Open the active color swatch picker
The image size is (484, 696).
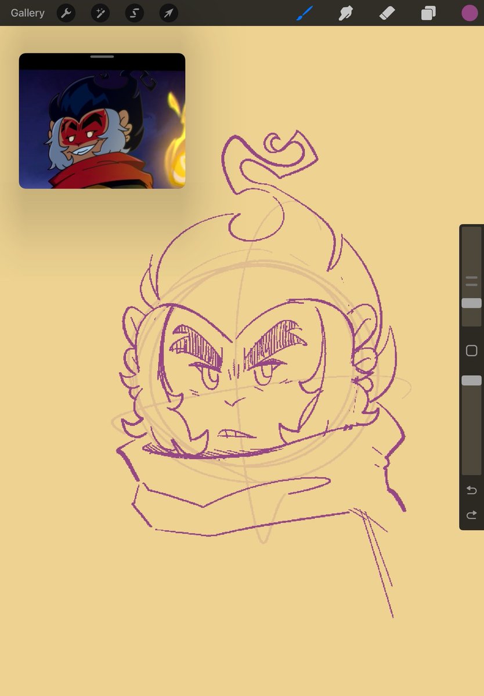point(469,13)
